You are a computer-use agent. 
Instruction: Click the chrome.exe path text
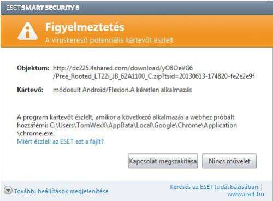tap(35, 133)
